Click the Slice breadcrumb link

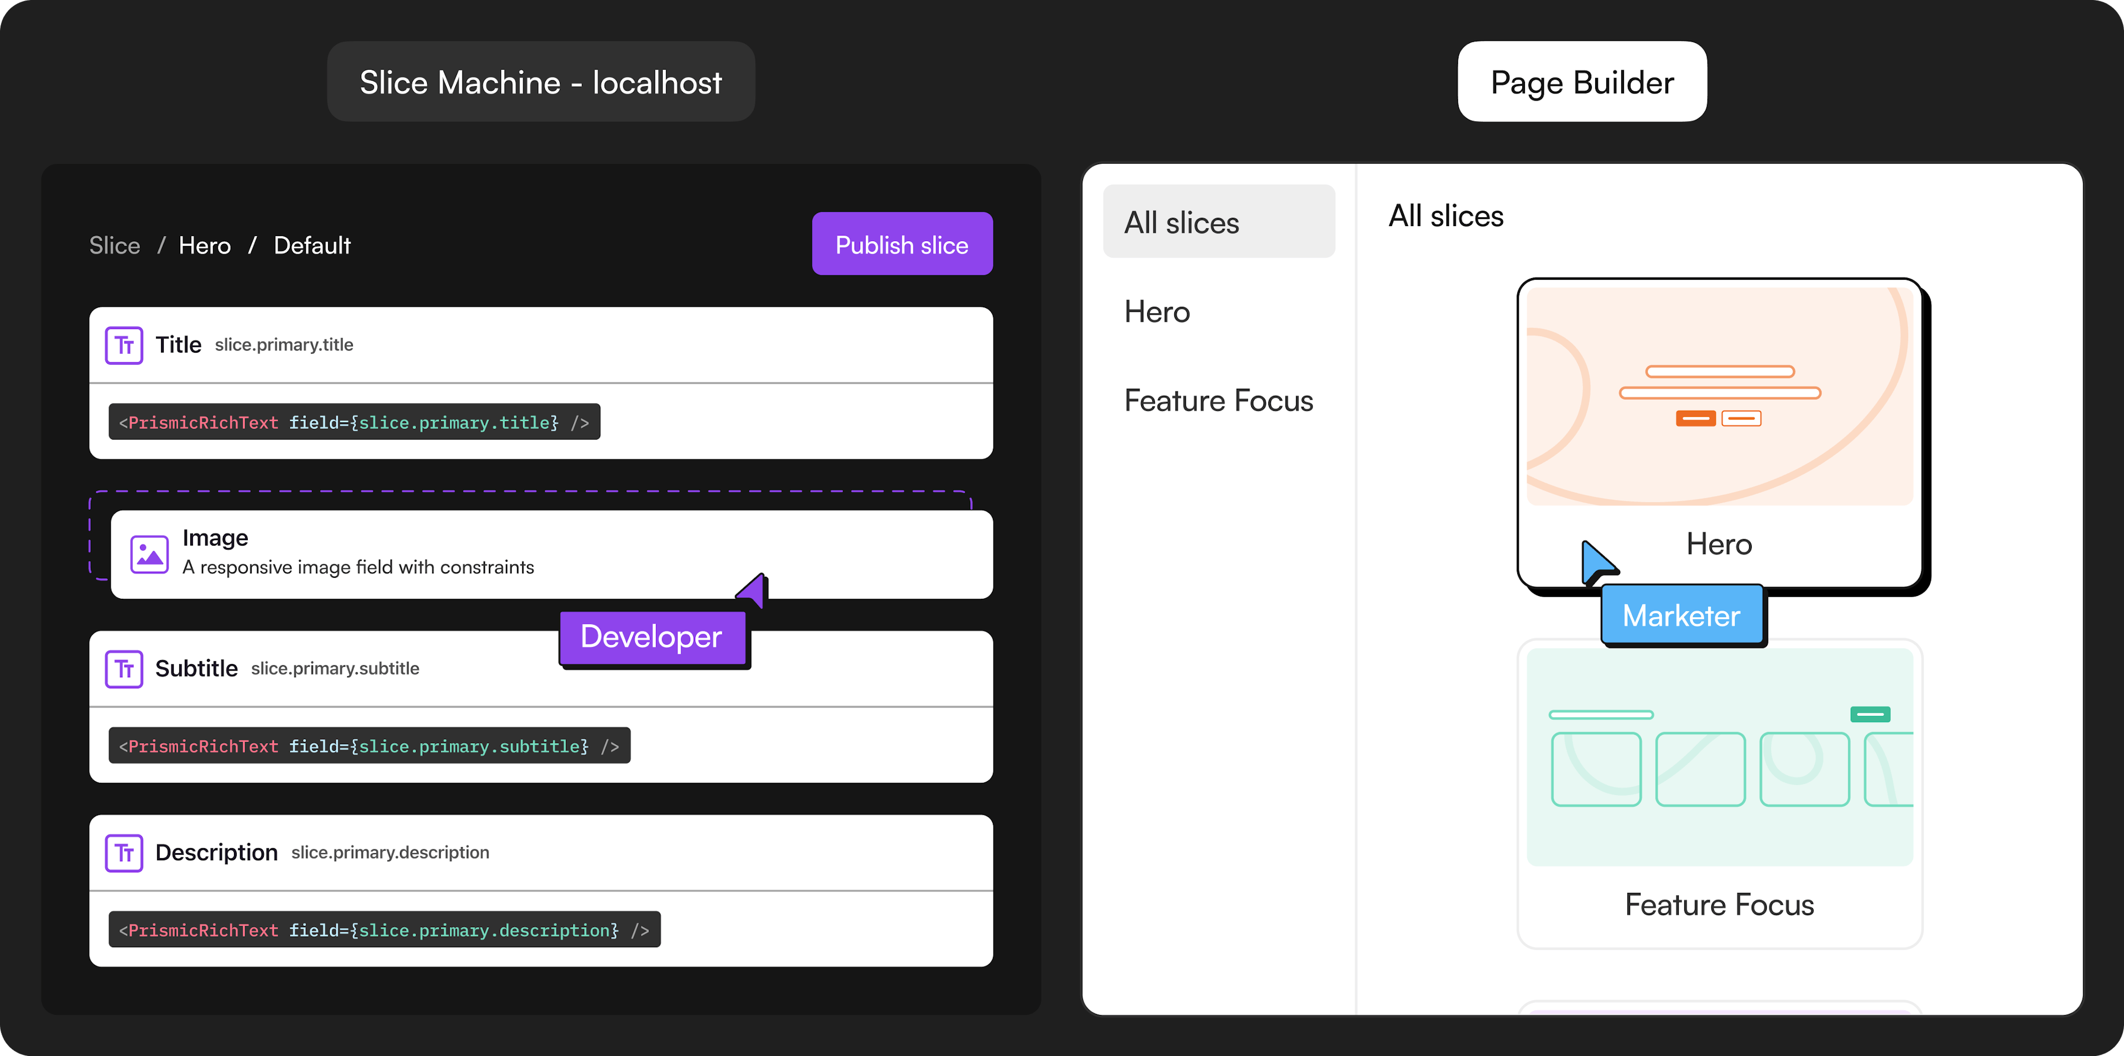pyautogui.click(x=114, y=245)
